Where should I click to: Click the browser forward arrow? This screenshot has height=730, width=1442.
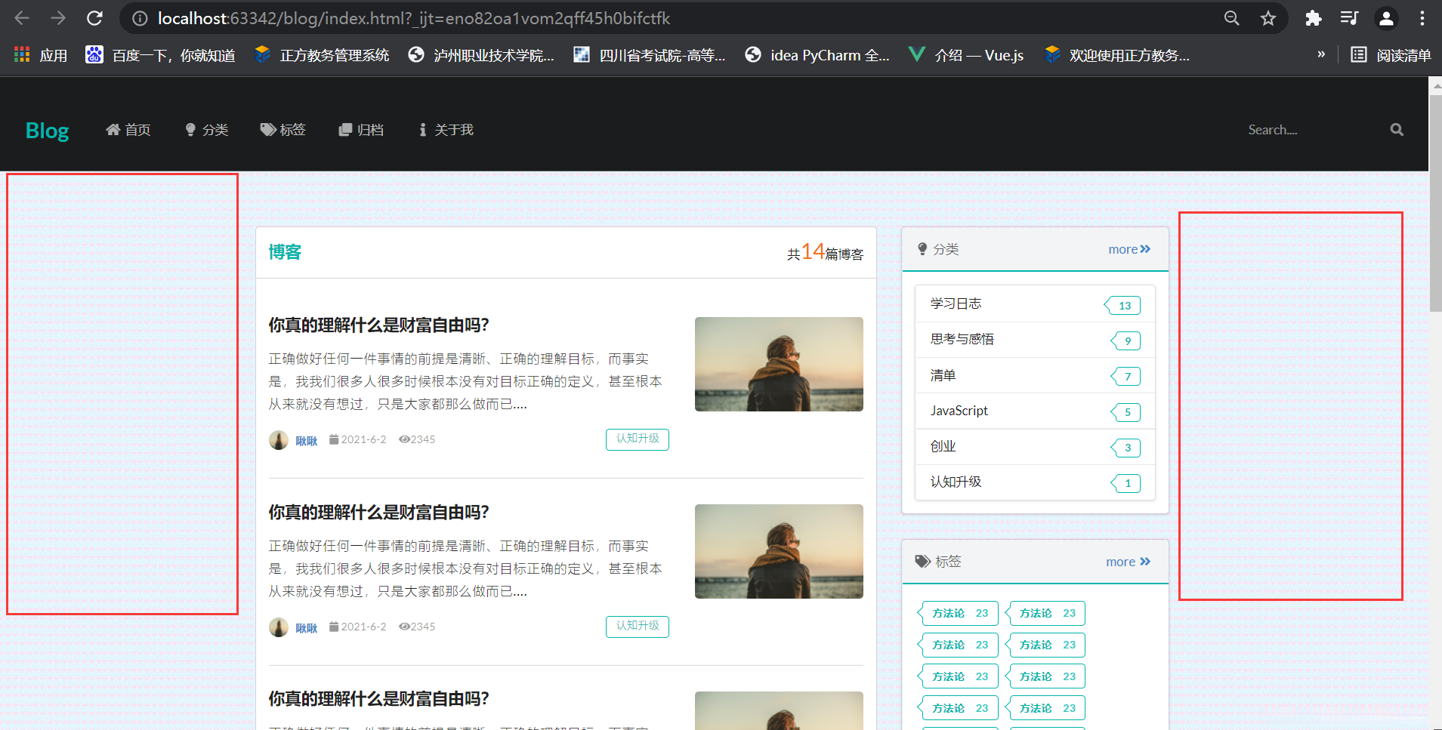(58, 18)
